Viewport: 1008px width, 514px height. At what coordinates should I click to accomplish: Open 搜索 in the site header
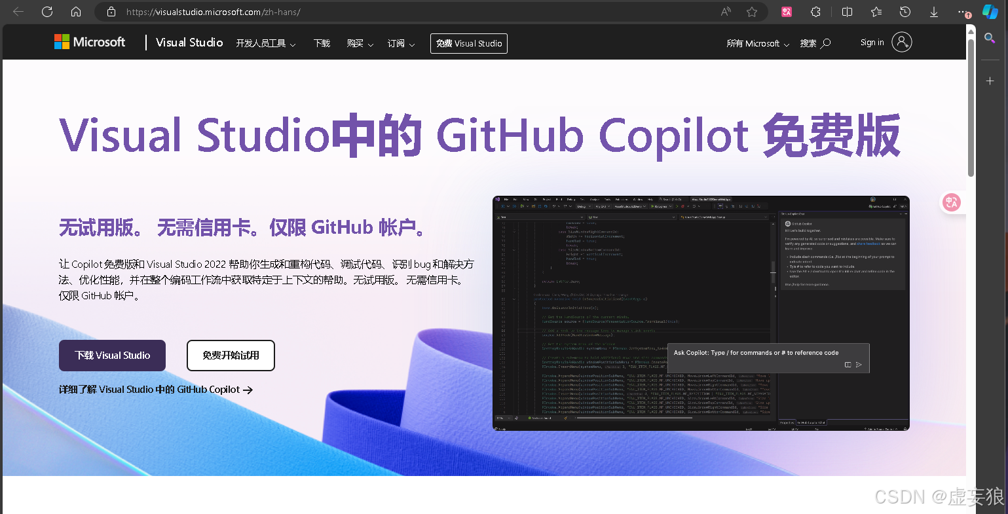(x=815, y=43)
